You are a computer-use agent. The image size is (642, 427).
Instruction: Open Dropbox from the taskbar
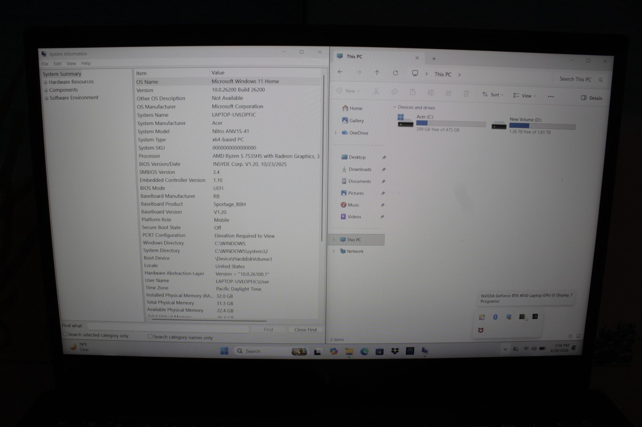pyautogui.click(x=395, y=351)
